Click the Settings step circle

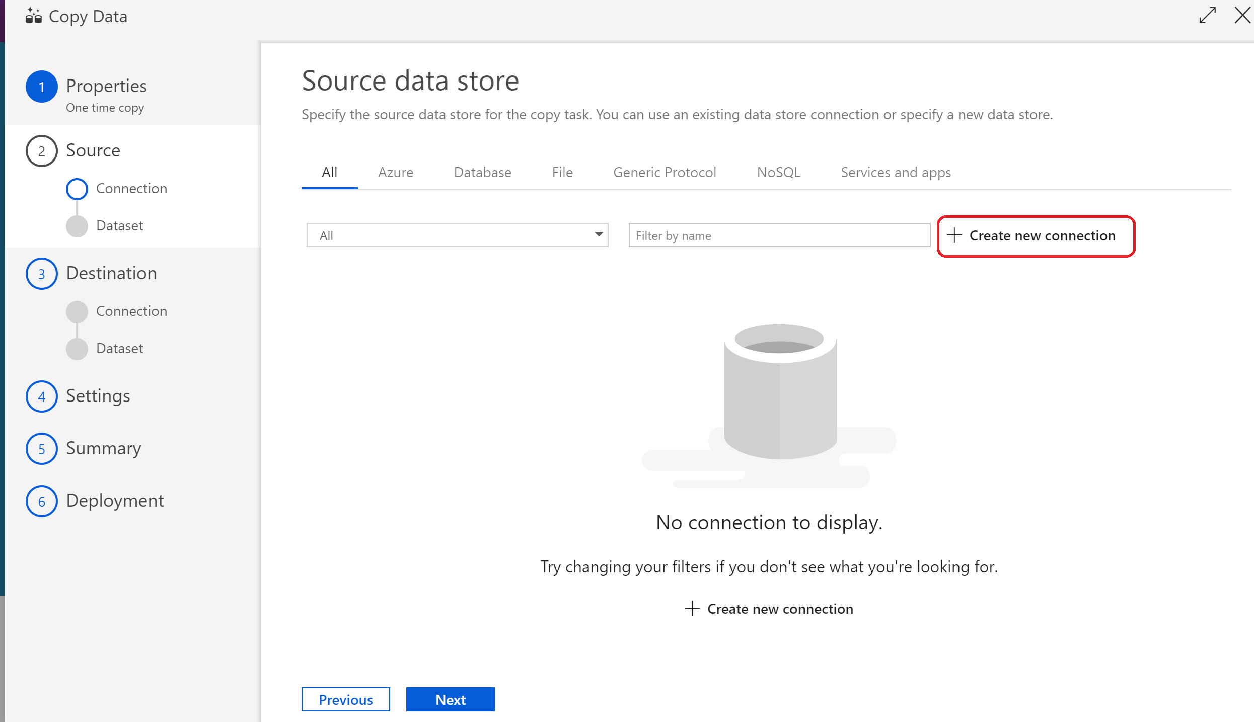point(41,396)
